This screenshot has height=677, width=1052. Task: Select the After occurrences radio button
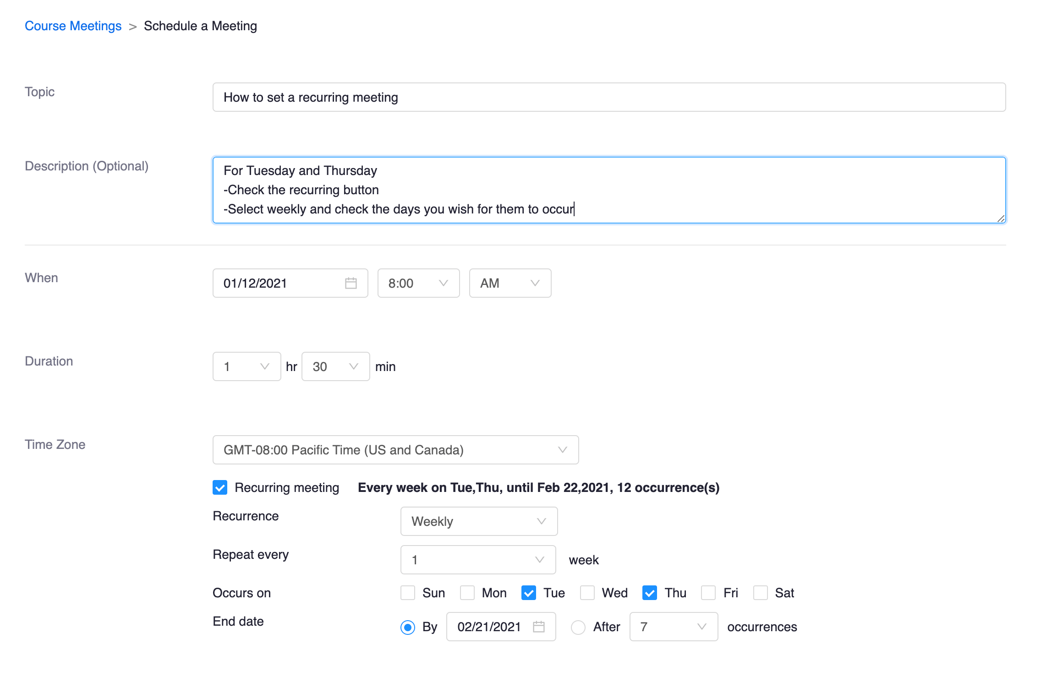click(578, 627)
